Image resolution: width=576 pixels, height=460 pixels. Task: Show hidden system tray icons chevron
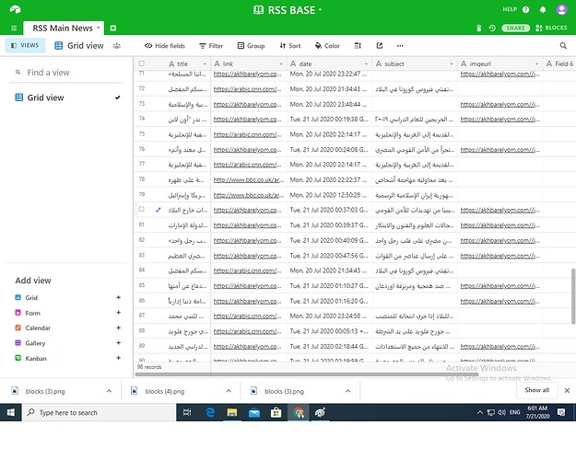click(x=480, y=413)
